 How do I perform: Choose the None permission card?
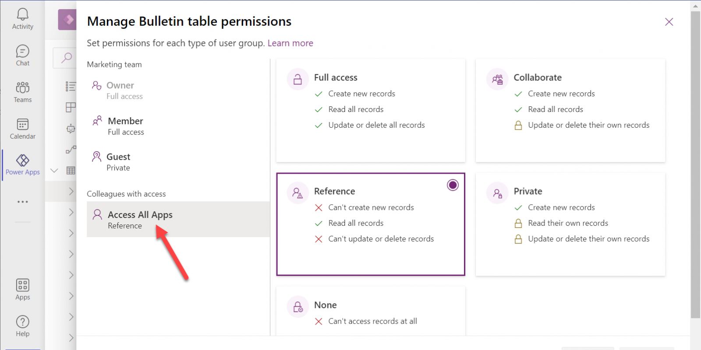371,311
